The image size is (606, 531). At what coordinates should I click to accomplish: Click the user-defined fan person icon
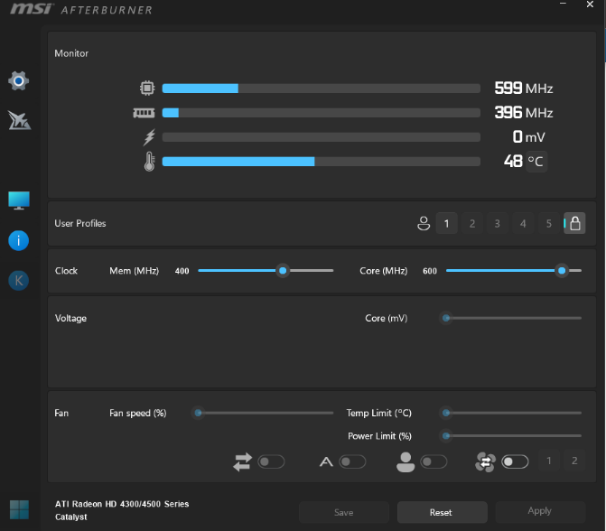click(406, 461)
